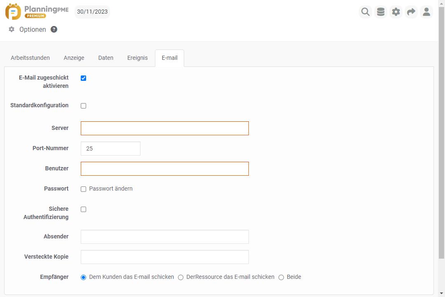
Task: Click the database stack icon
Action: click(381, 12)
